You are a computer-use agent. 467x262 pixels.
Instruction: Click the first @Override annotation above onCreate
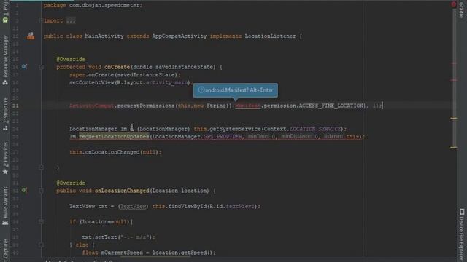(x=71, y=60)
